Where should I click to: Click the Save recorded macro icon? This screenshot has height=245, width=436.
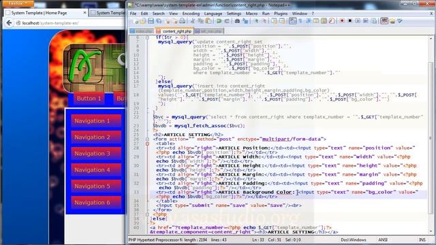374,21
